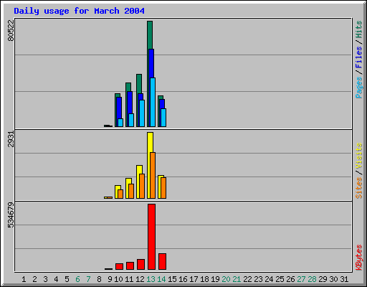Screen dimensions: 367x287
Task: Click day 9 on the x-axis
Action: tap(110, 279)
